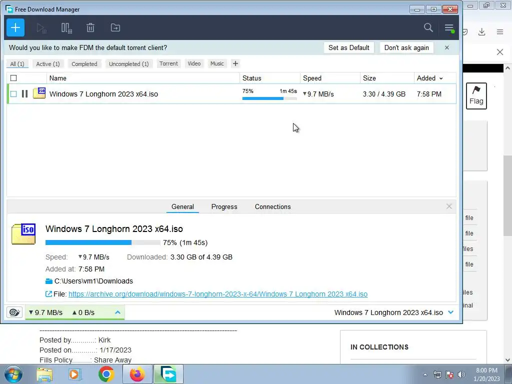Open the Downloads folder icon in details

[49, 281]
